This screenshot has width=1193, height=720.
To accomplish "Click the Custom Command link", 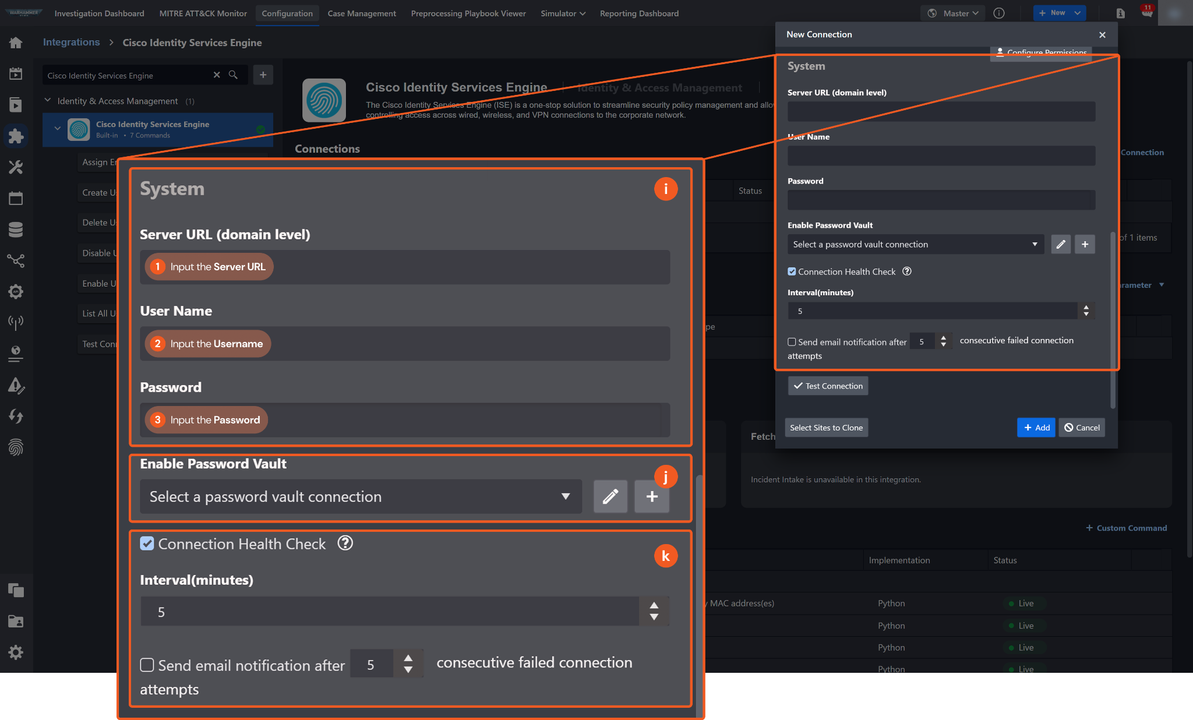I will (x=1126, y=528).
